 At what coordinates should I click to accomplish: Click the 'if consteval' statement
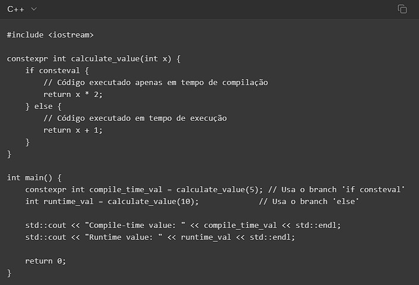tap(57, 71)
